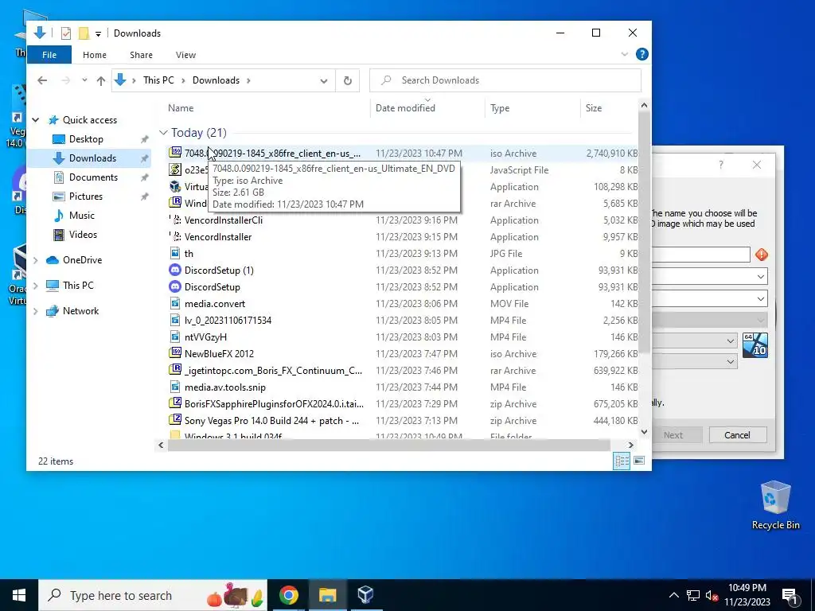Refresh the Downloads folder
Screen dimensions: 815x611
(347, 80)
